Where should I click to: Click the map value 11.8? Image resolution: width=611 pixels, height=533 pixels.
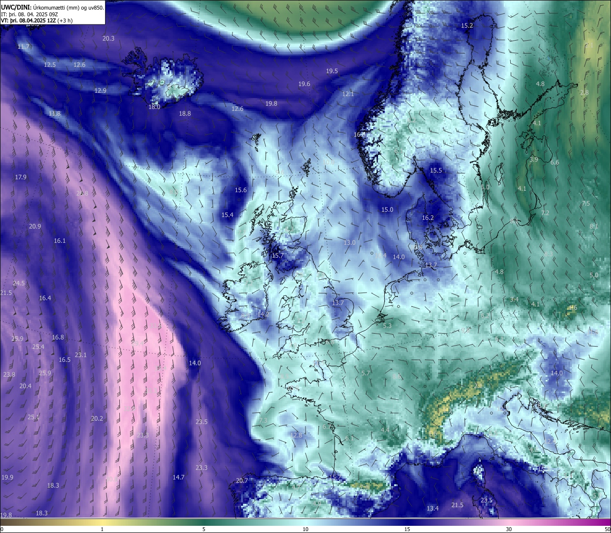click(x=54, y=113)
